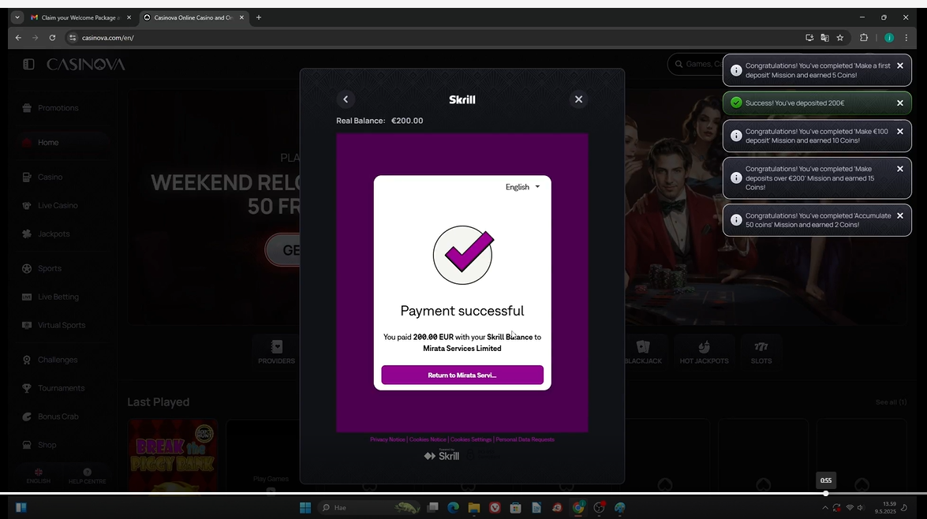This screenshot has height=519, width=927.
Task: Open the Blackjack category
Action: 643,351
